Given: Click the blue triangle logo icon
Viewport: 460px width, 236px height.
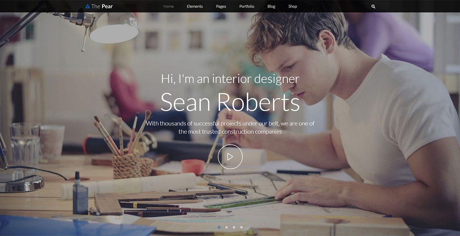Looking at the screenshot, I should [x=87, y=6].
